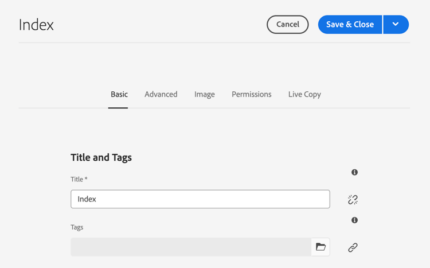
Task: Click into the Tags input field
Action: (x=190, y=247)
